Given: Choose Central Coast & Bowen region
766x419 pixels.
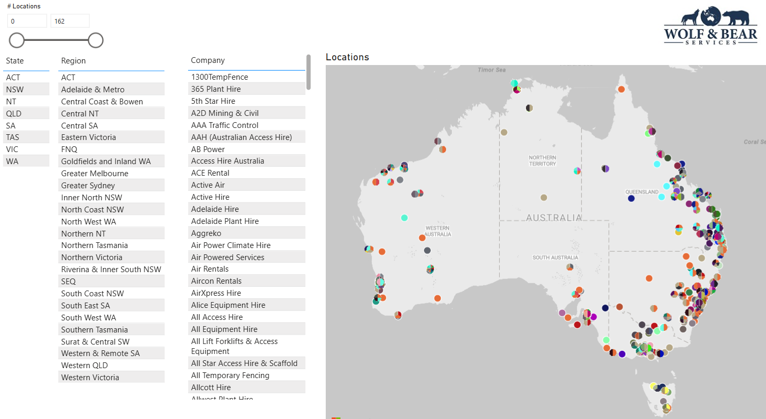Looking at the screenshot, I should pyautogui.click(x=111, y=102).
